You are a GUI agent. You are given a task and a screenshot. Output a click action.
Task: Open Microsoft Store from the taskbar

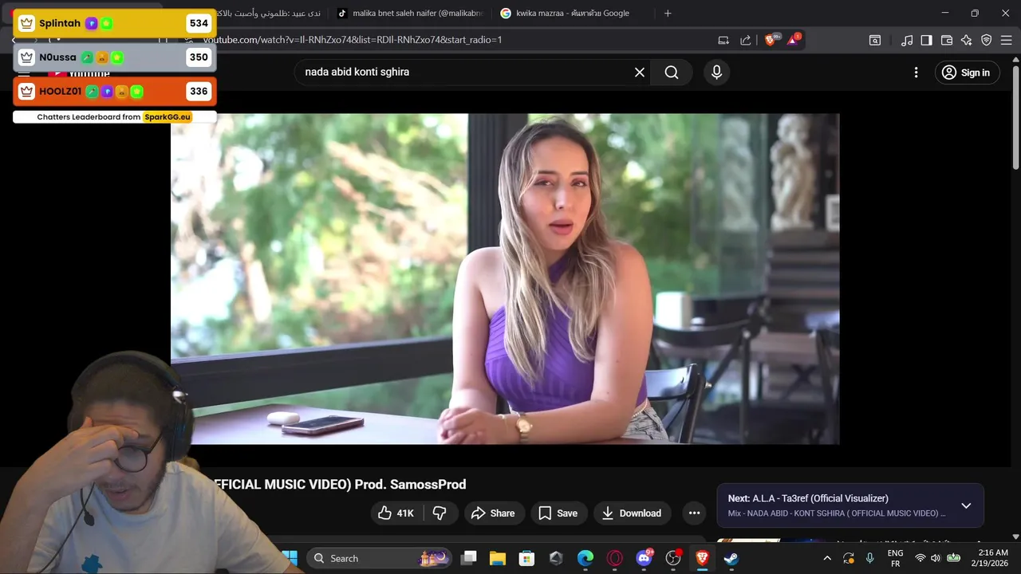coord(526,558)
